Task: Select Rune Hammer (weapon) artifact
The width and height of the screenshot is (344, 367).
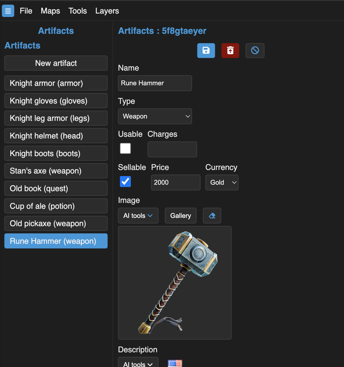Action: [56, 241]
